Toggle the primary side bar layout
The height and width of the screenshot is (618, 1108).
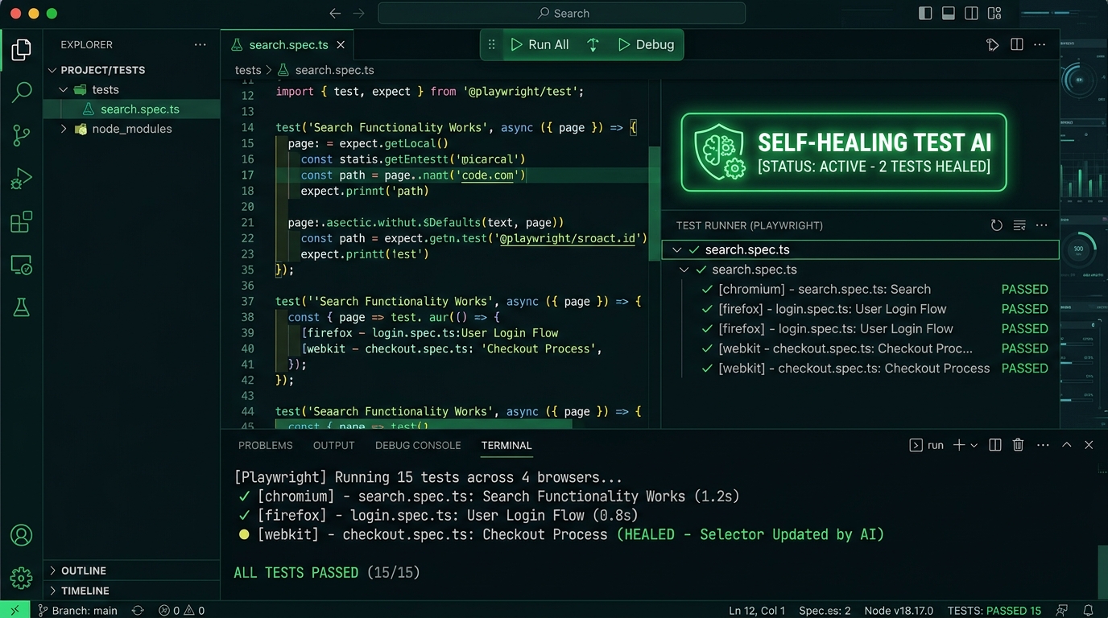pos(925,14)
